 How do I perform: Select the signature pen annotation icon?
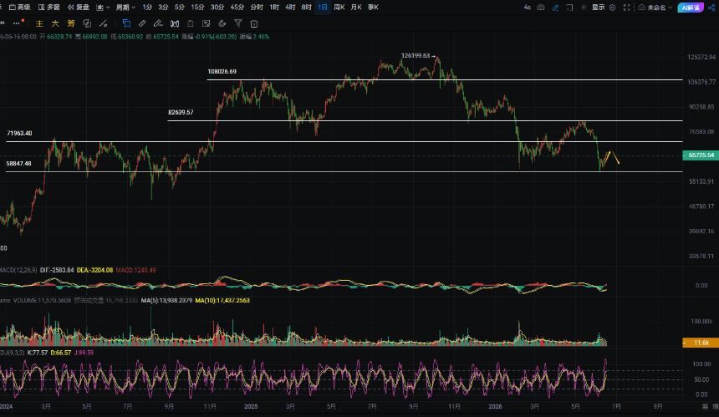(x=158, y=23)
